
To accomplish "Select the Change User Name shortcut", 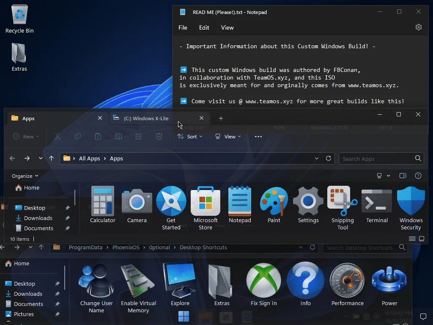I will point(96,288).
